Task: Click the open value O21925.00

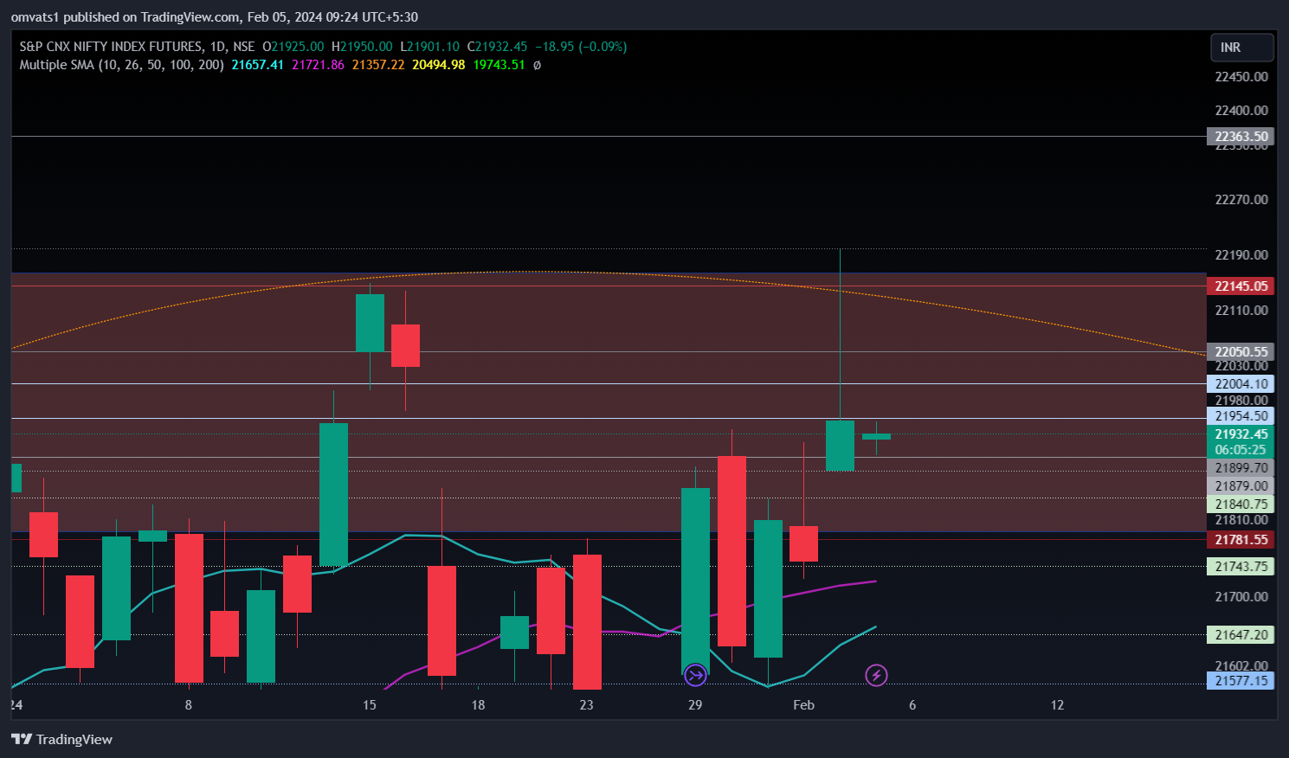Action: pyautogui.click(x=293, y=47)
